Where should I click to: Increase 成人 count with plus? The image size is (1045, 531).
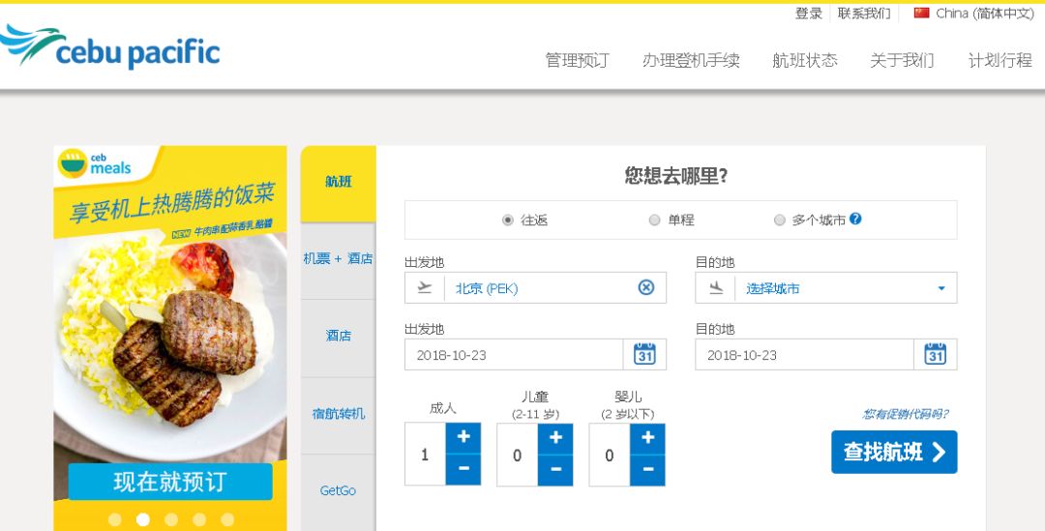click(463, 437)
